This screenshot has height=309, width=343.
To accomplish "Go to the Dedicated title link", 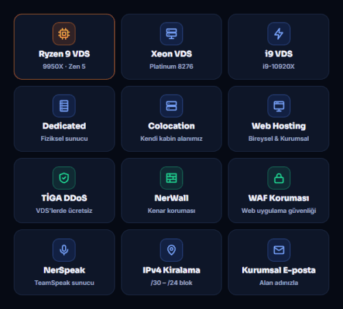I will click(64, 126).
